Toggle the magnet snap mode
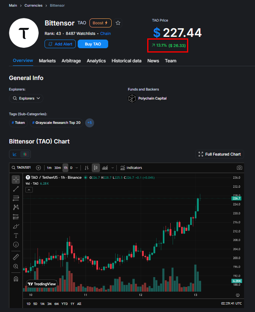This screenshot has width=255, height=312. (x=16, y=279)
